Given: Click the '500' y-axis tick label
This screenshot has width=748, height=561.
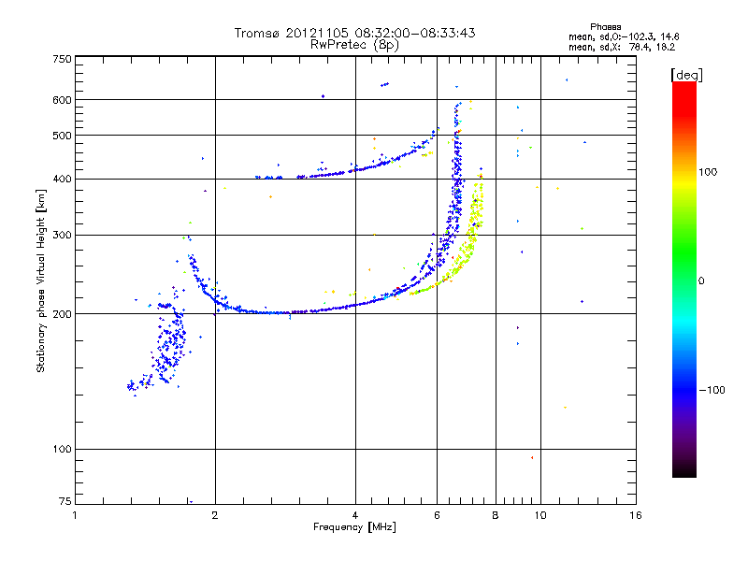Looking at the screenshot, I should click(62, 136).
